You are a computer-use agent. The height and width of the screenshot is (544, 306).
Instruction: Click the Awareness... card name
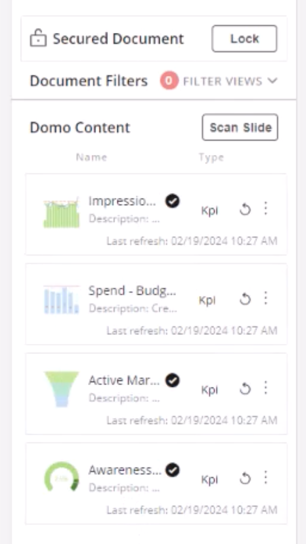(x=125, y=470)
